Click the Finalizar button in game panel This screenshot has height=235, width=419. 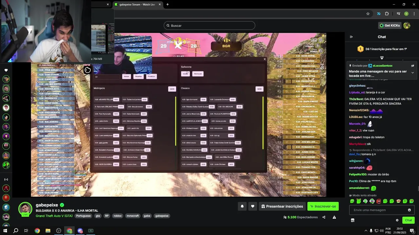coord(151,76)
